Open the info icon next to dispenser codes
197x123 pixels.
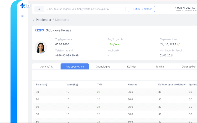(x=179, y=44)
